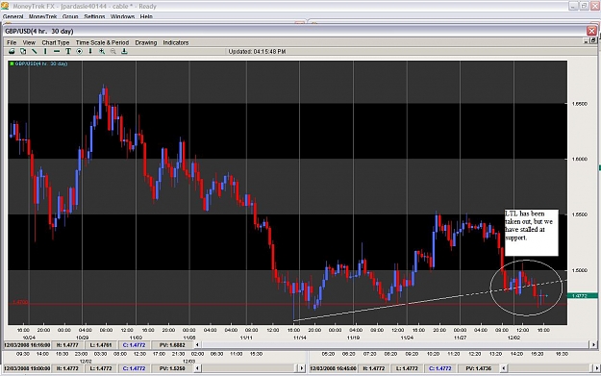
Task: Select the horizontal line drawing tool
Action: (x=57, y=51)
